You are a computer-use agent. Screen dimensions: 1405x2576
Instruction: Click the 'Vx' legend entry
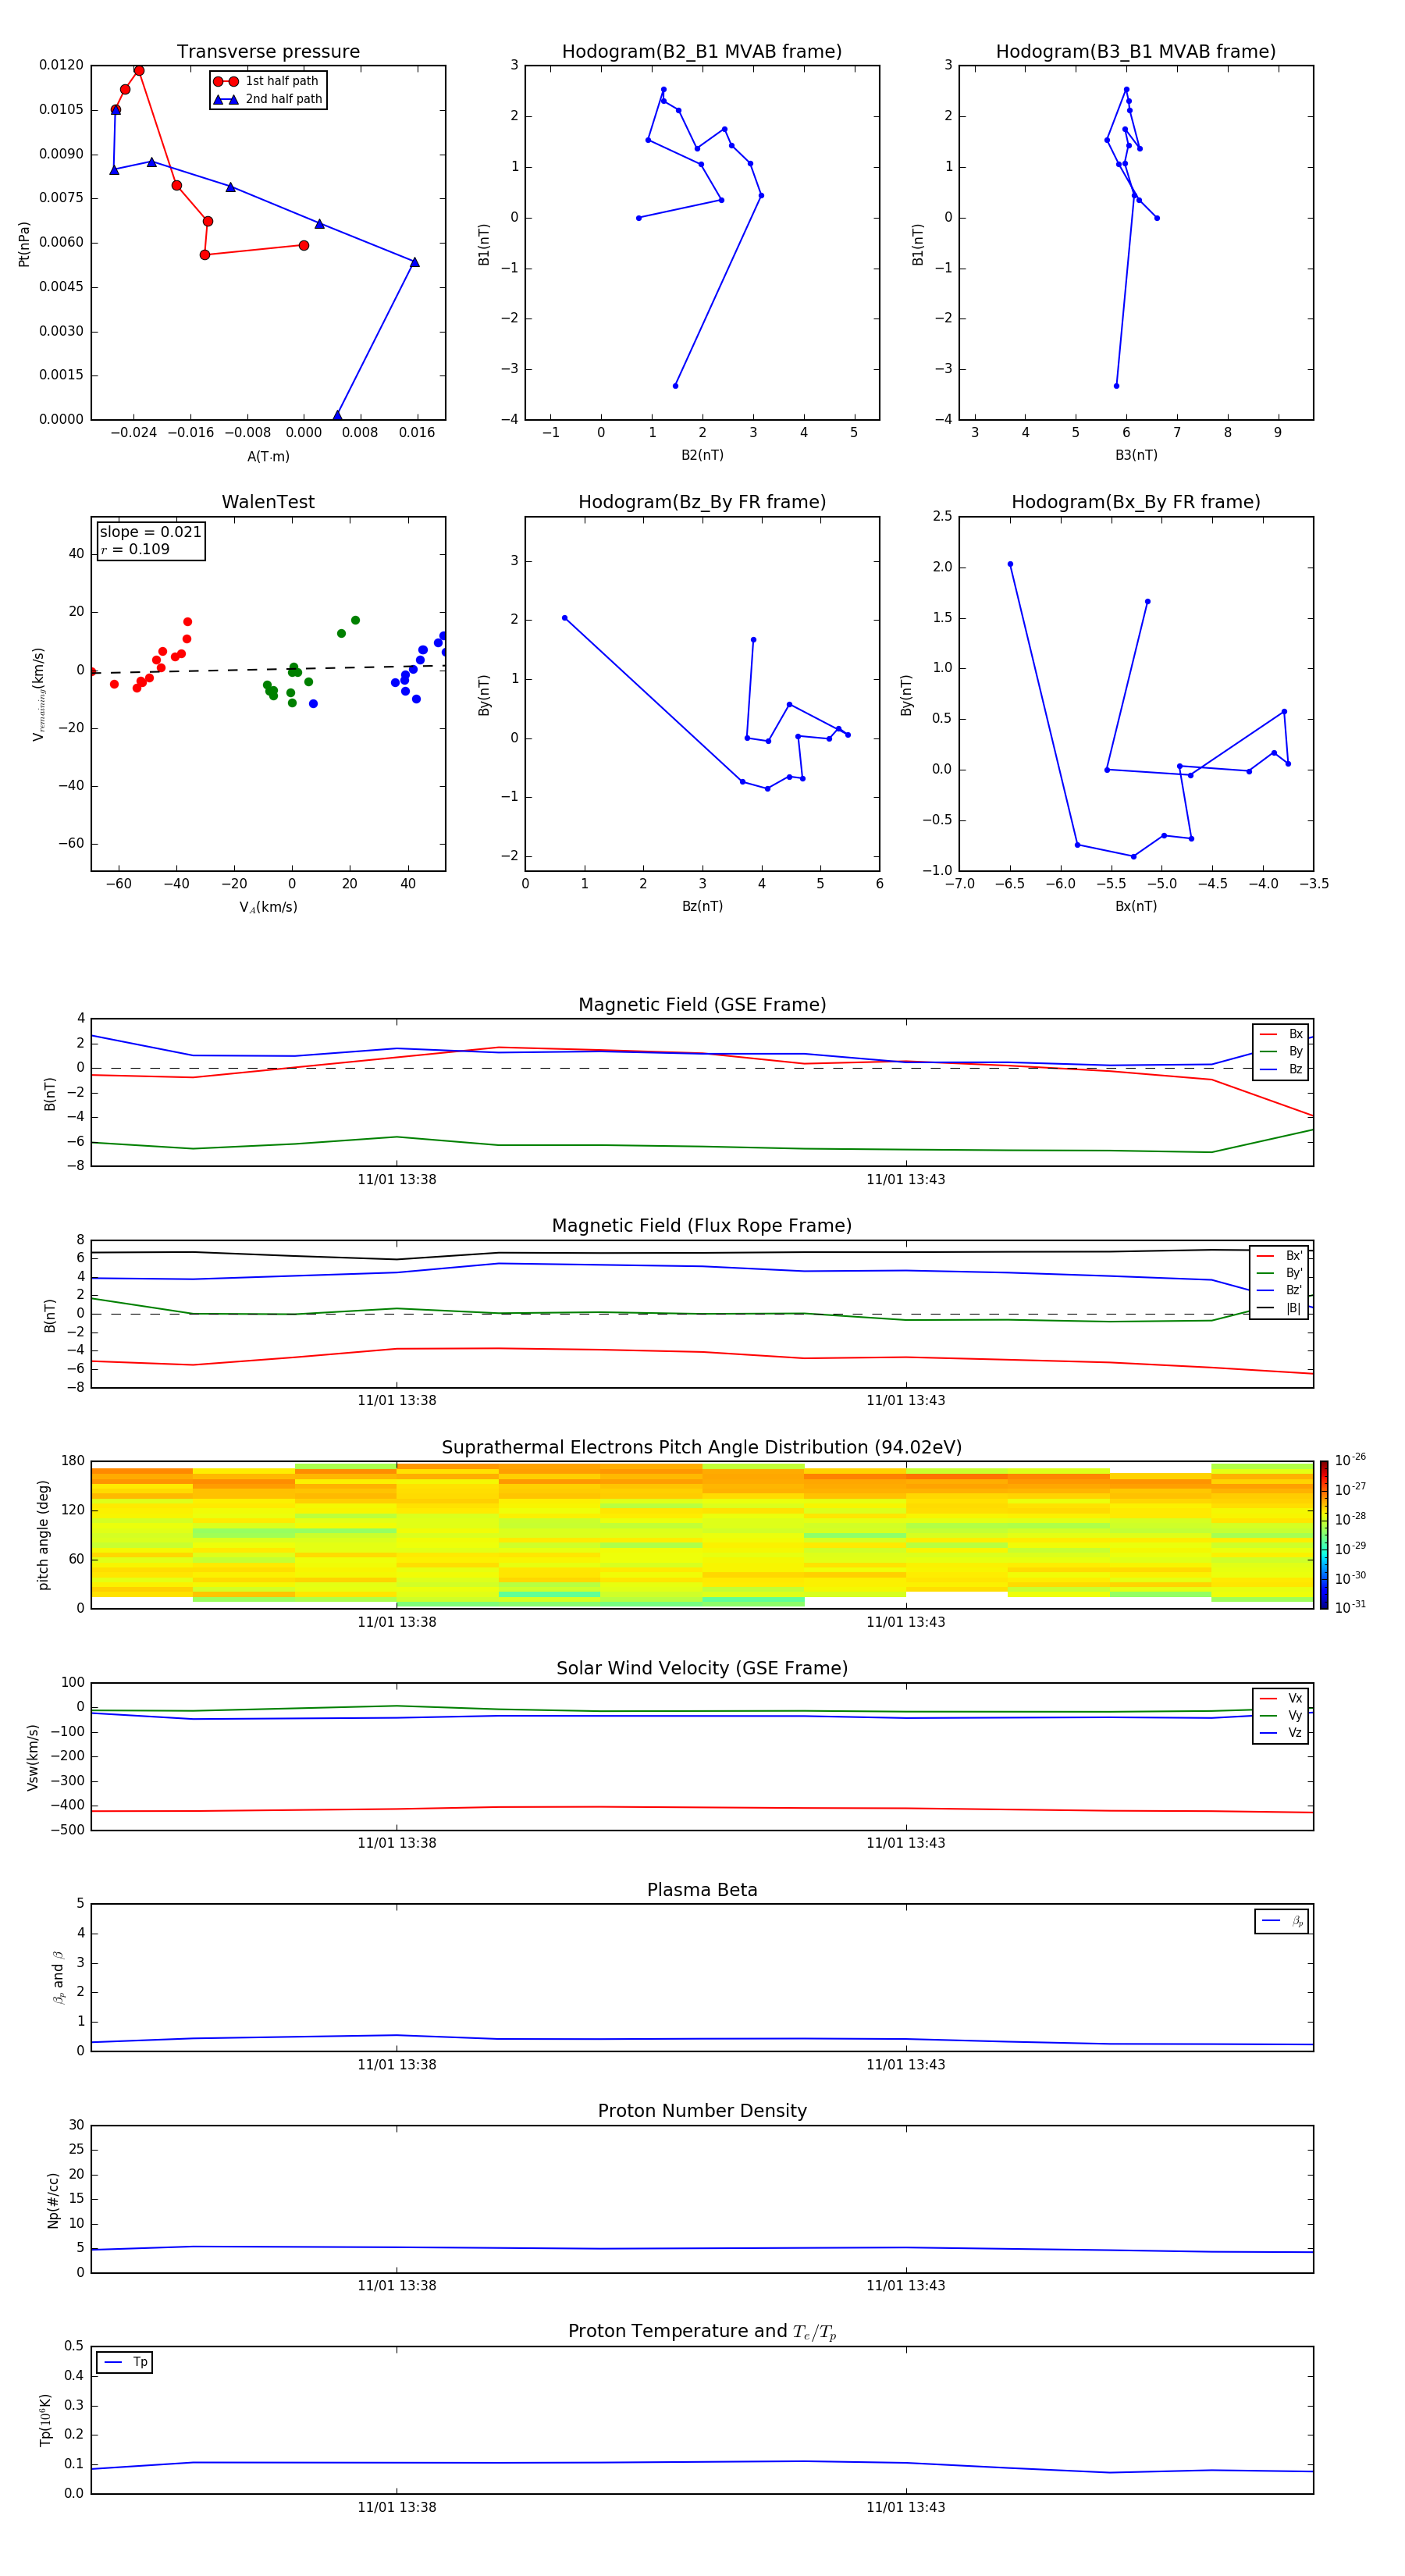(1281, 1698)
